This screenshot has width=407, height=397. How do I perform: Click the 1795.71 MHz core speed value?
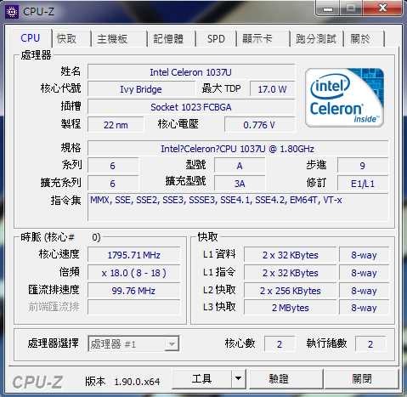point(133,255)
